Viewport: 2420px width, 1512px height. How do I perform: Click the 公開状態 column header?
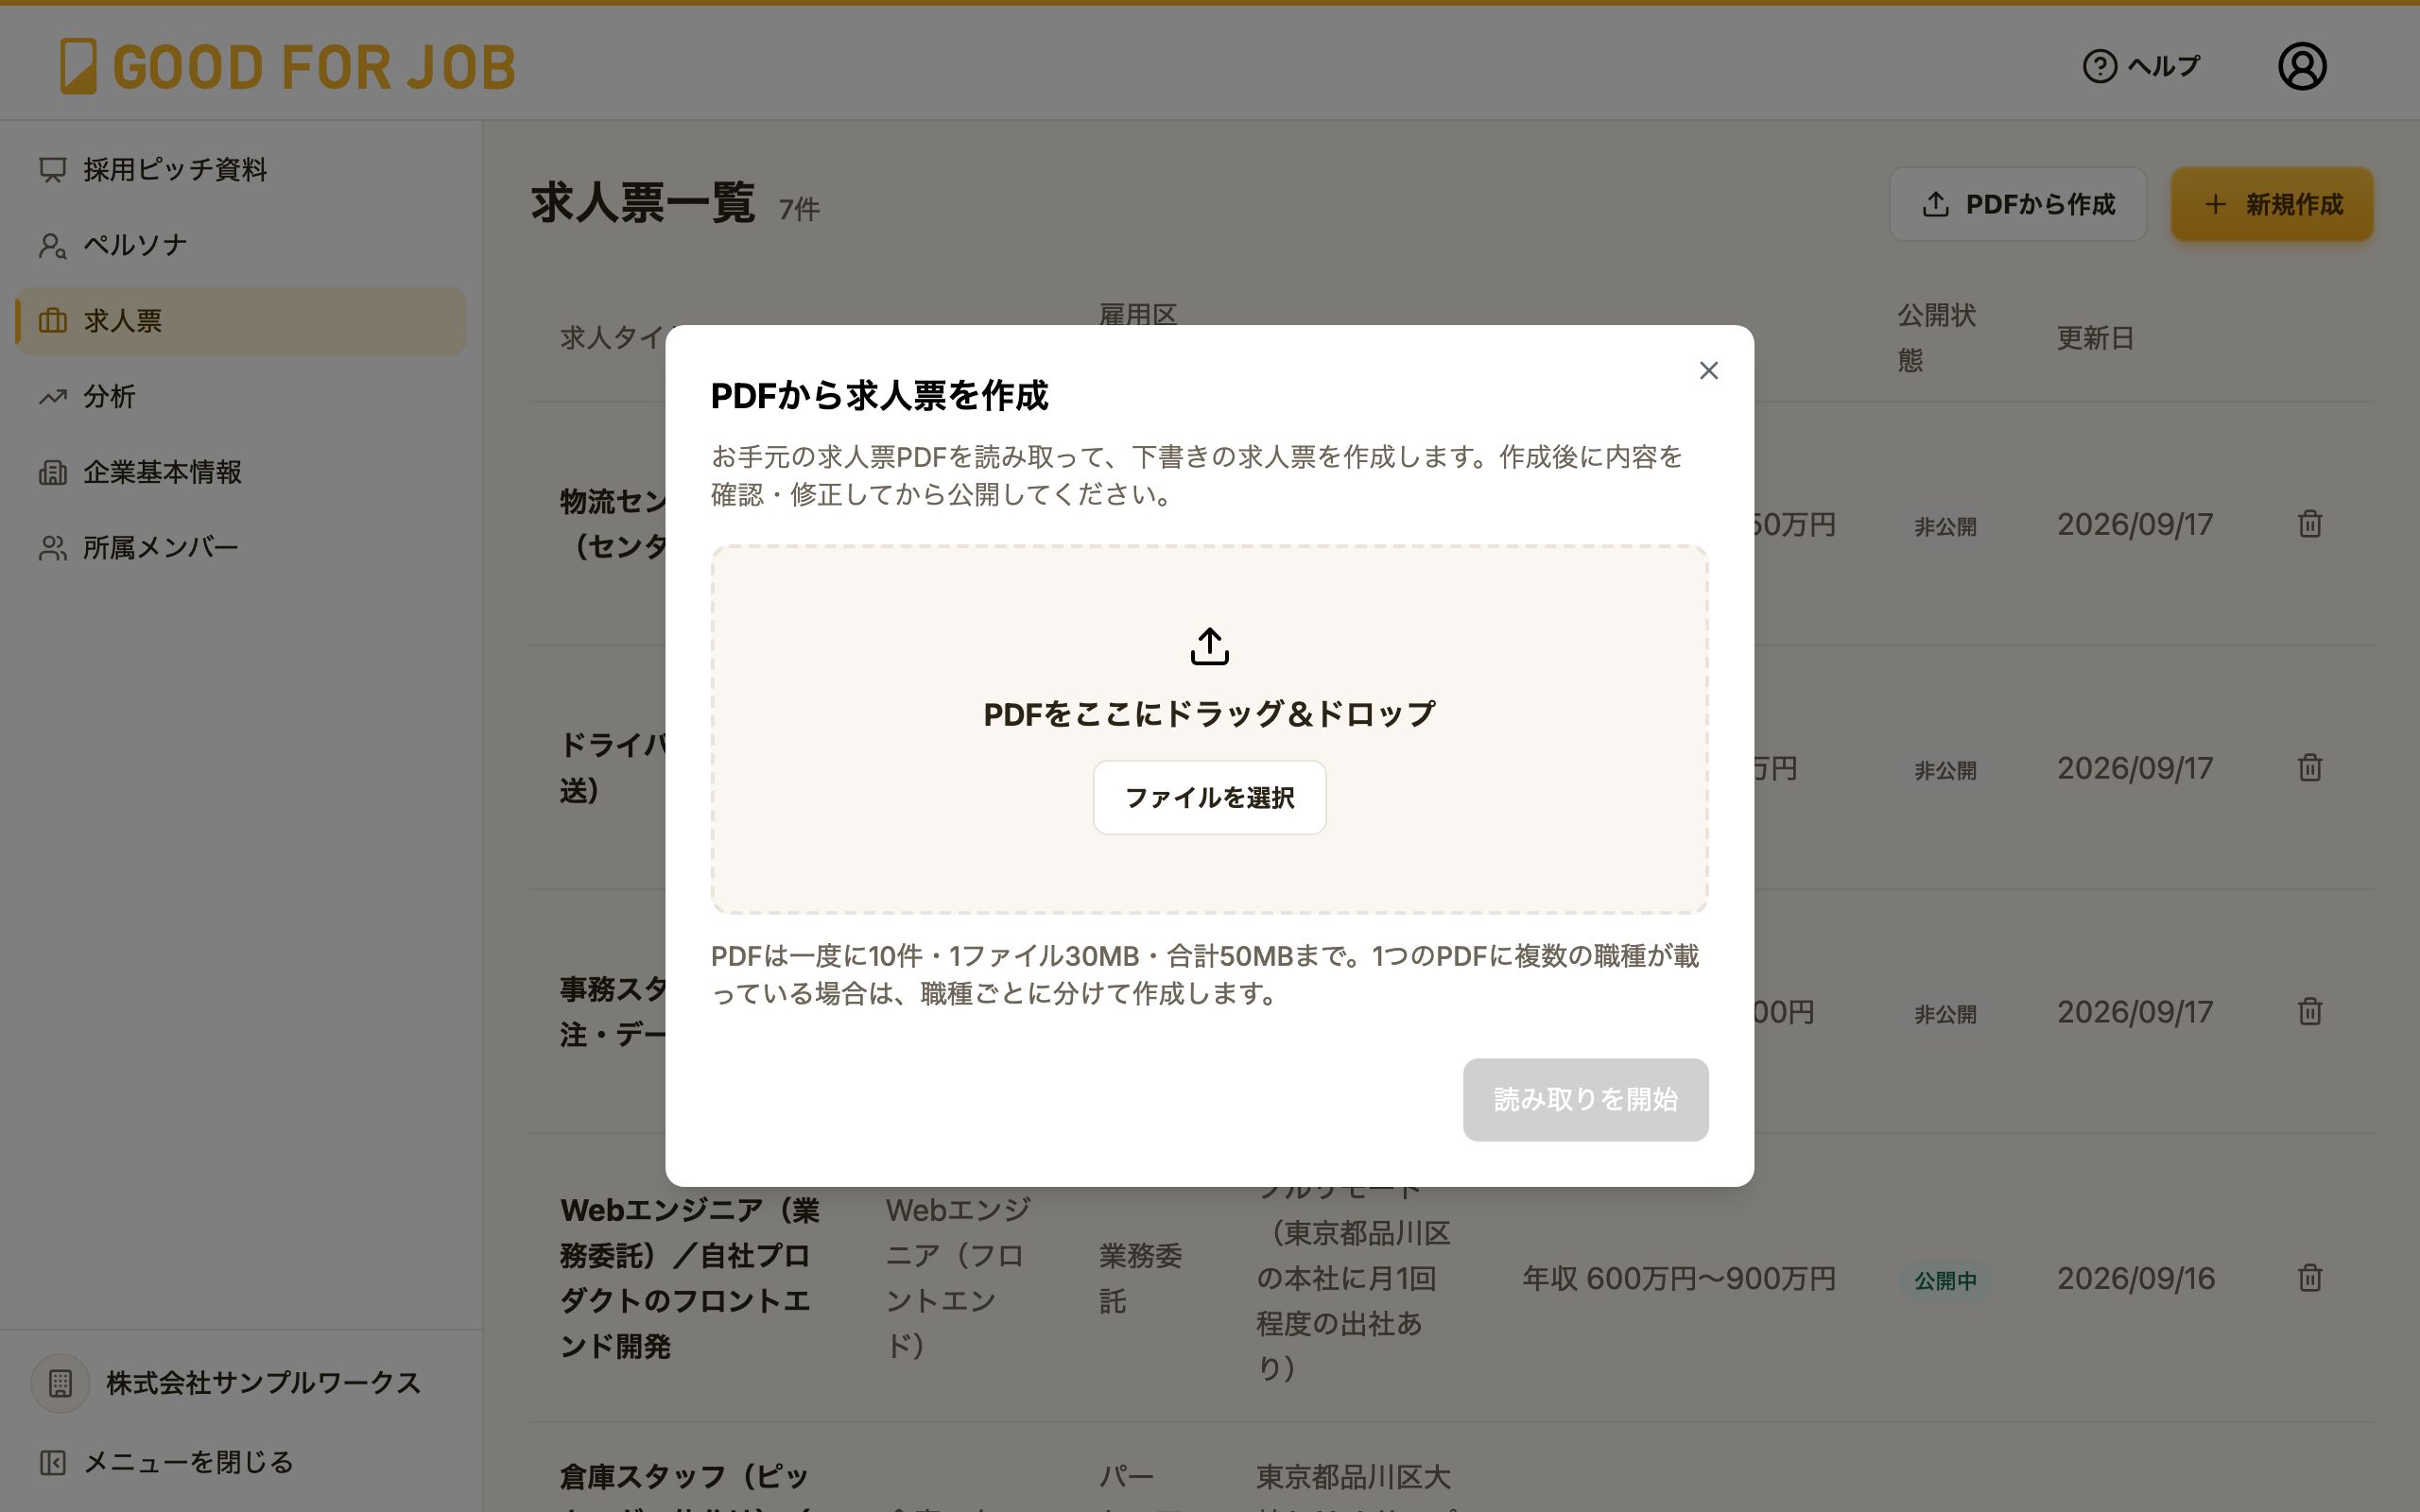(x=1936, y=338)
